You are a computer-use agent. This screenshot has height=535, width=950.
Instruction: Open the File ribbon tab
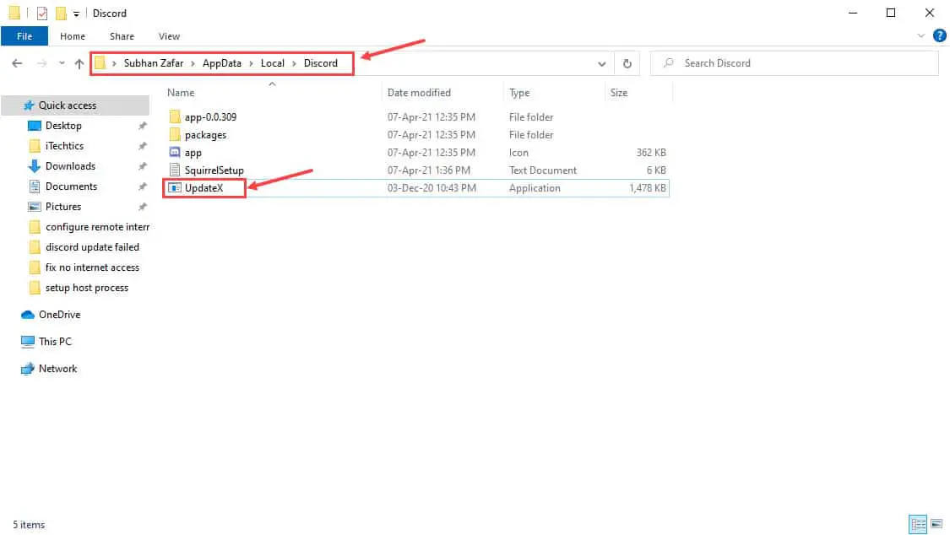tap(24, 36)
